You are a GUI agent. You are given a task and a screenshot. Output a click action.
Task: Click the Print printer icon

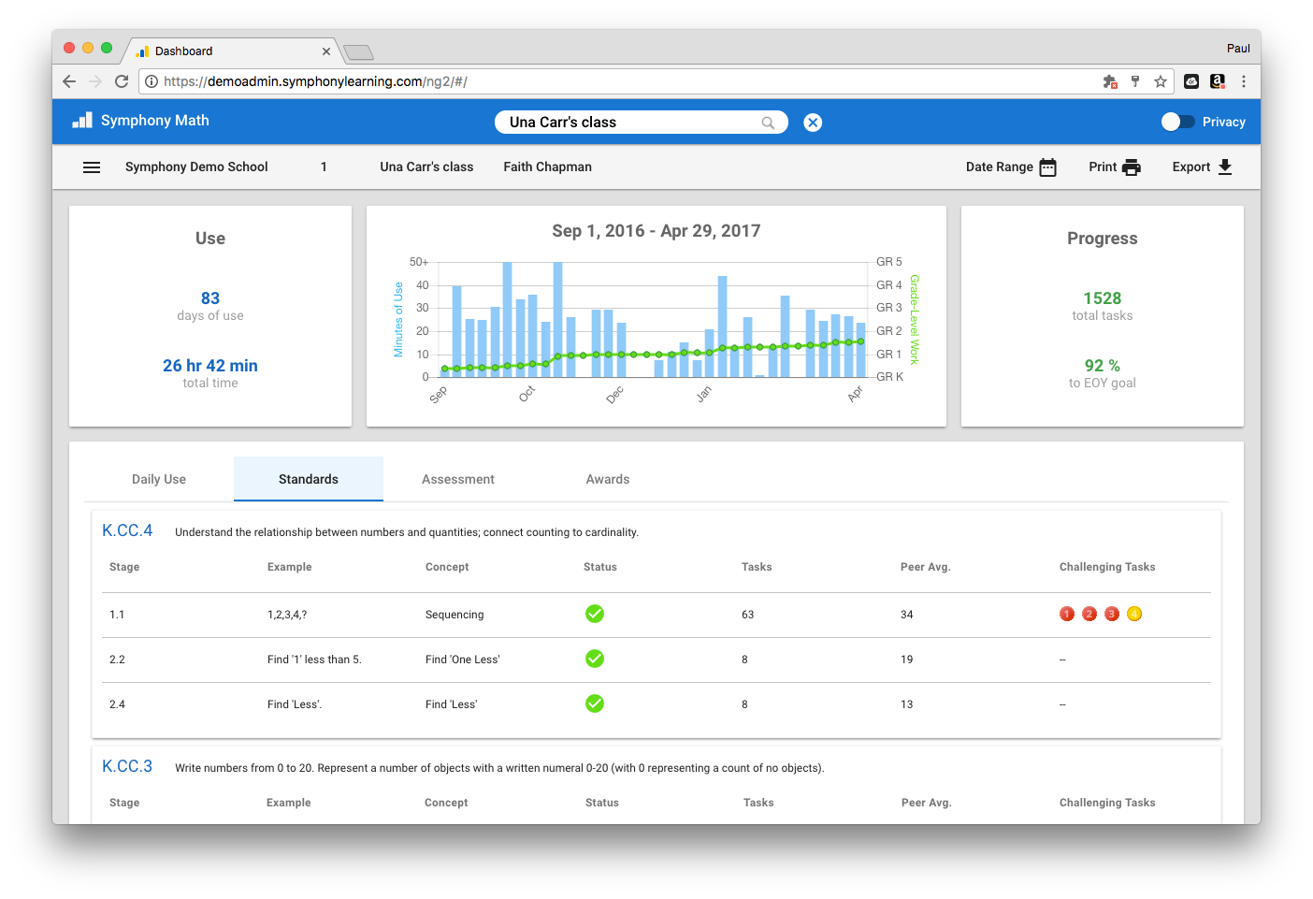pyautogui.click(x=1132, y=167)
